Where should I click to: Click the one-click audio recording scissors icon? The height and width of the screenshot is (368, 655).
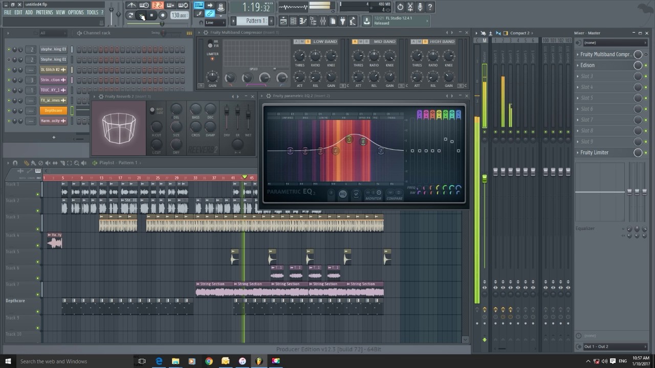pyautogui.click(x=410, y=7)
